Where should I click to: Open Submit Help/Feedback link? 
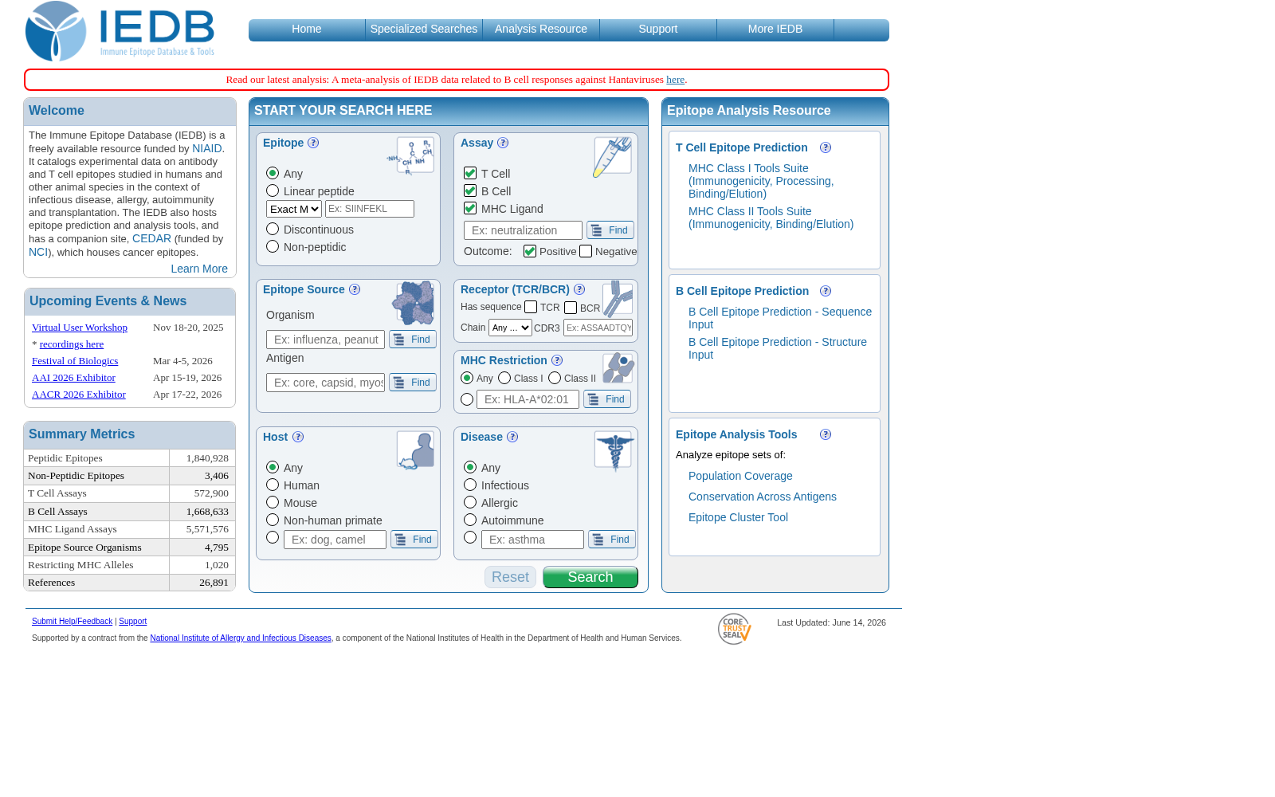pyautogui.click(x=72, y=622)
